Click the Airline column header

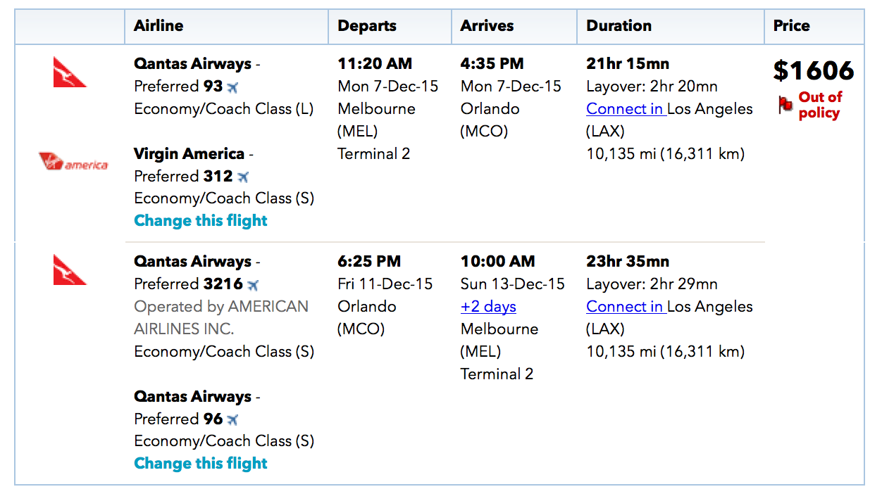tap(159, 26)
